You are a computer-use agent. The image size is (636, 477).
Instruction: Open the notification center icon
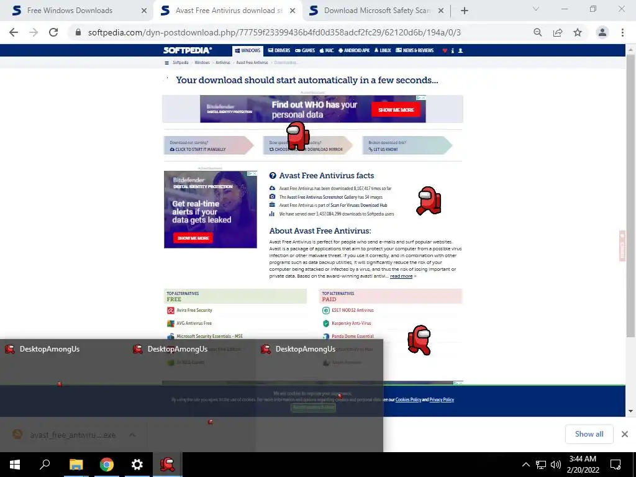(x=616, y=465)
